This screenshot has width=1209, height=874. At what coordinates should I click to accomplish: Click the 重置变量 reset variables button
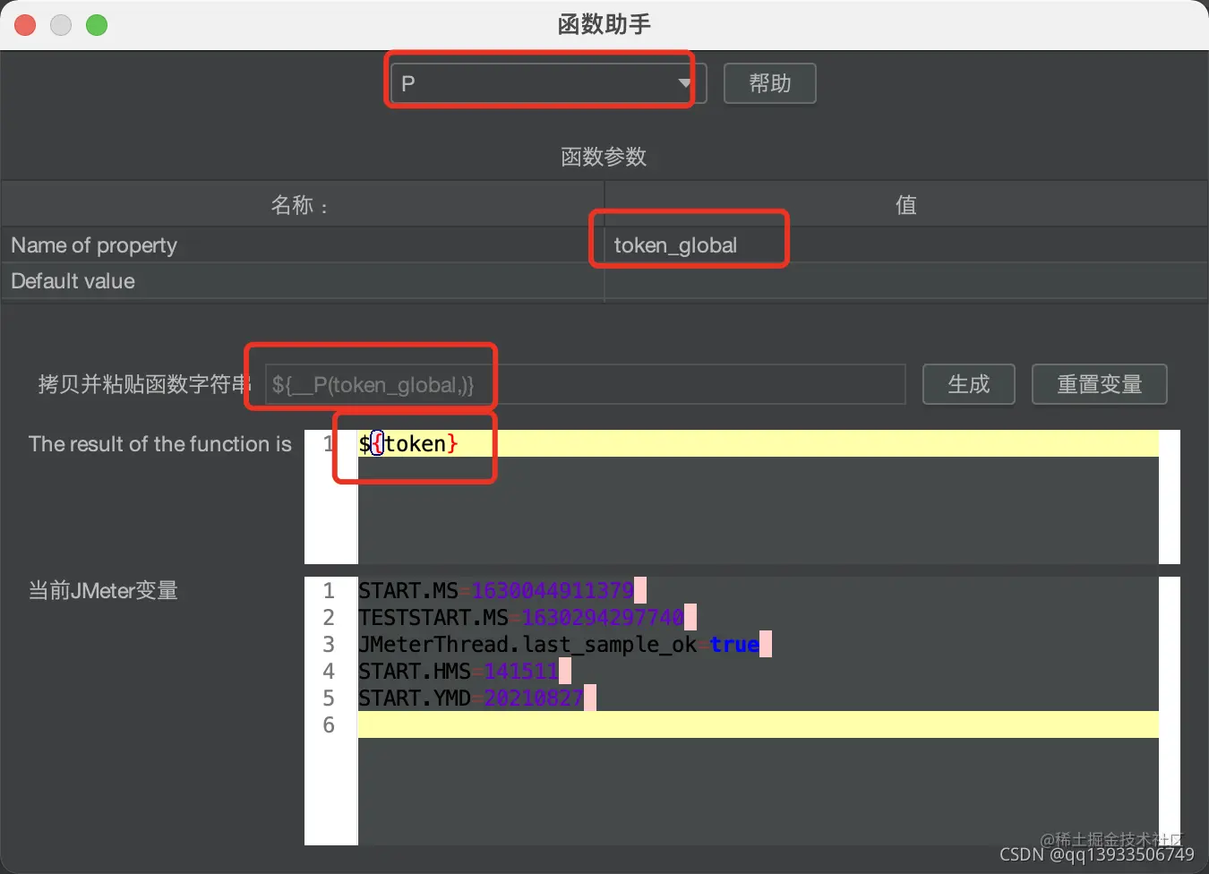(x=1099, y=384)
